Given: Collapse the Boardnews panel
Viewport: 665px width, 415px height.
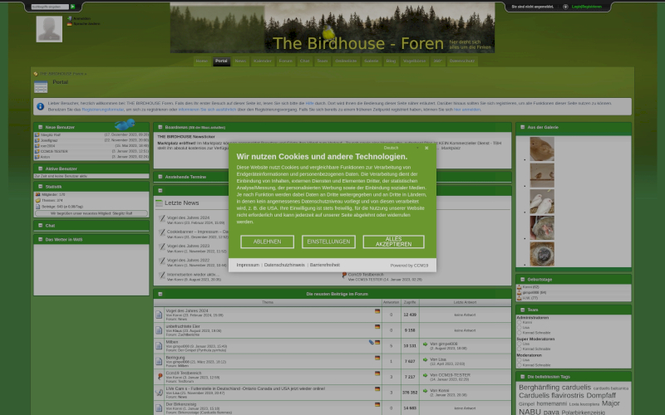Looking at the screenshot, I should pos(159,127).
